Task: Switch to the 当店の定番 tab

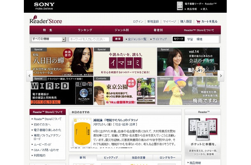Action: click(139, 158)
